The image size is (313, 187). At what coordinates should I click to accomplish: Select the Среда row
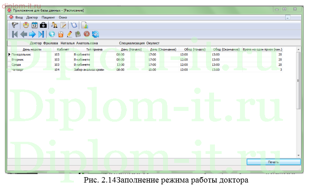[145, 64]
